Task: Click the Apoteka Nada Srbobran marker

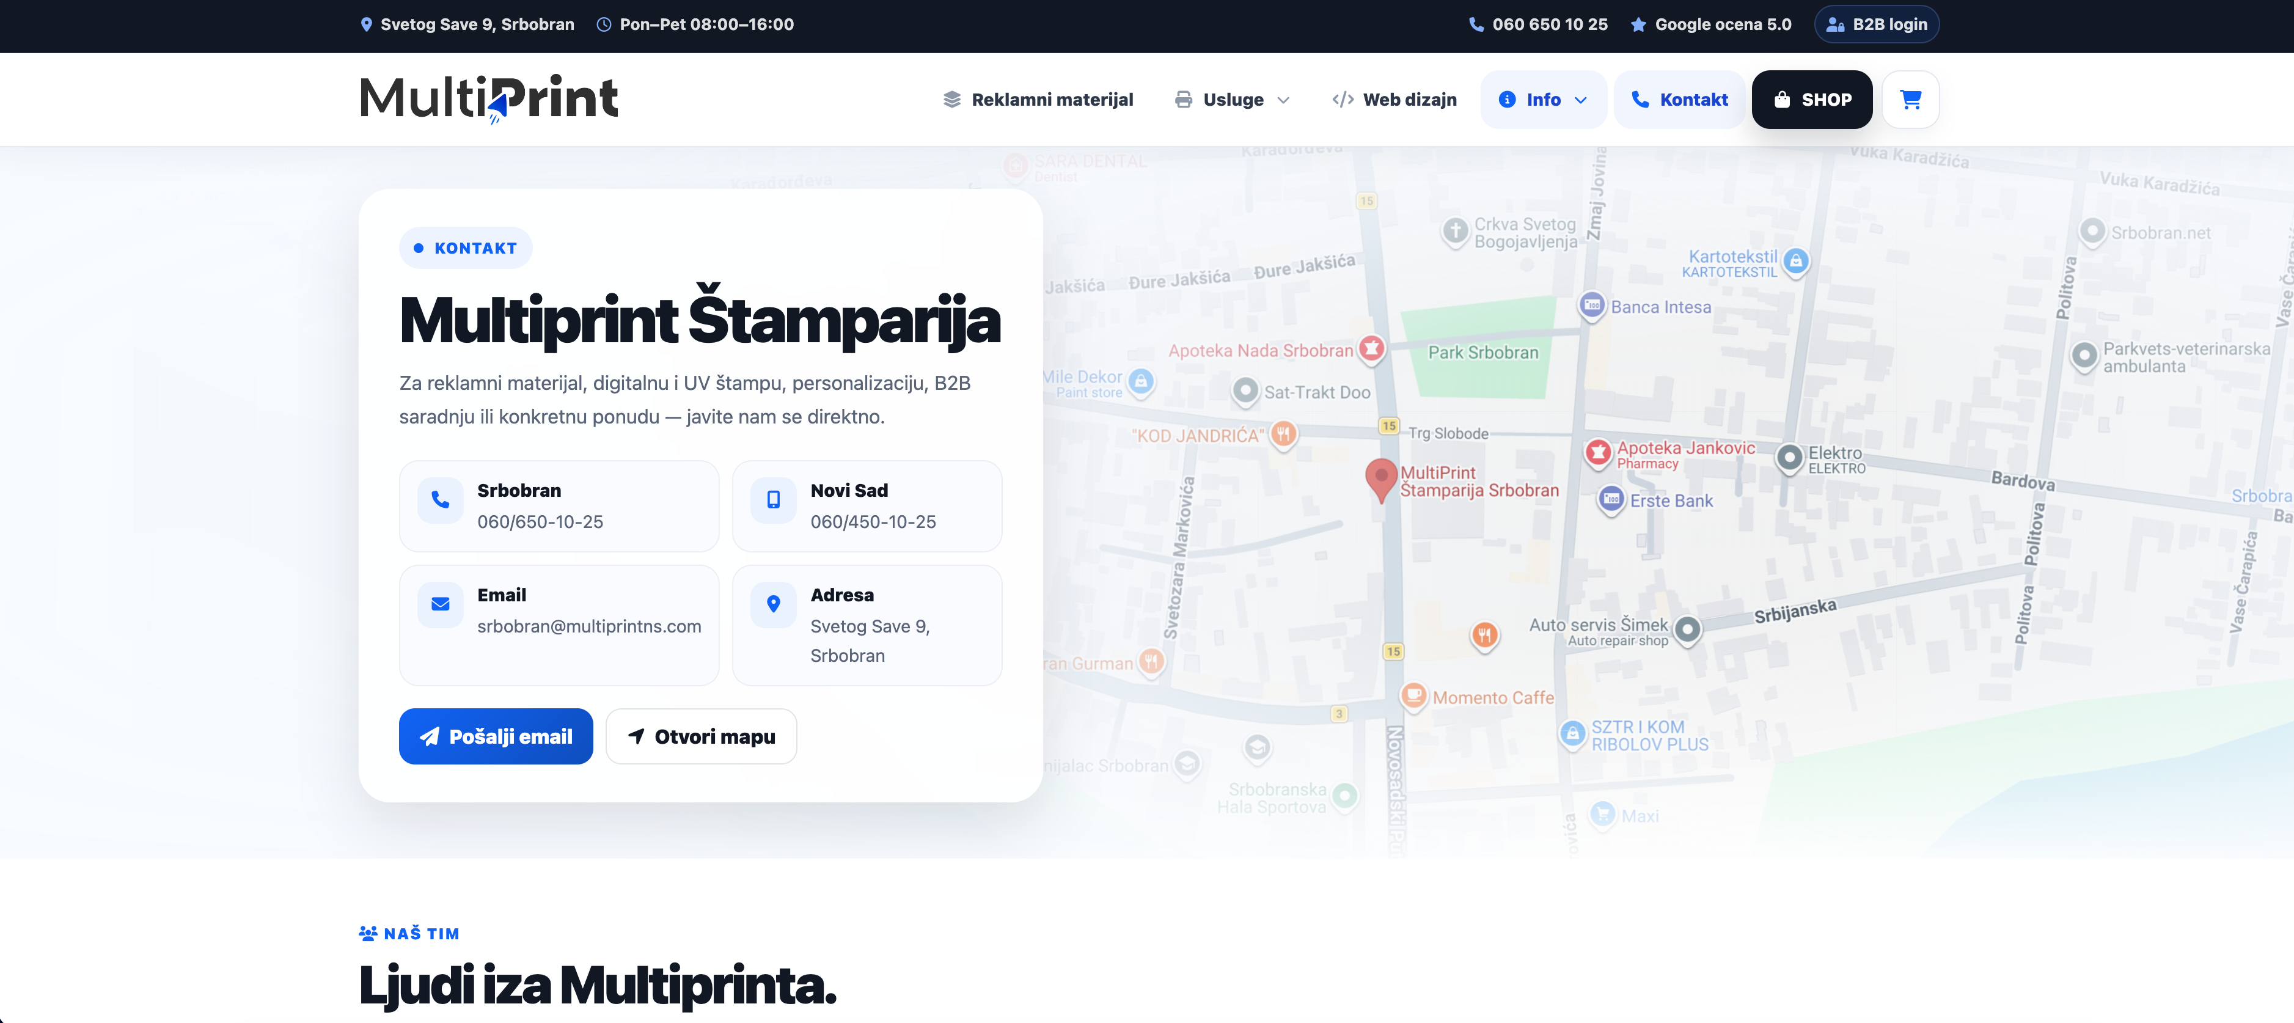Action: pos(1372,349)
